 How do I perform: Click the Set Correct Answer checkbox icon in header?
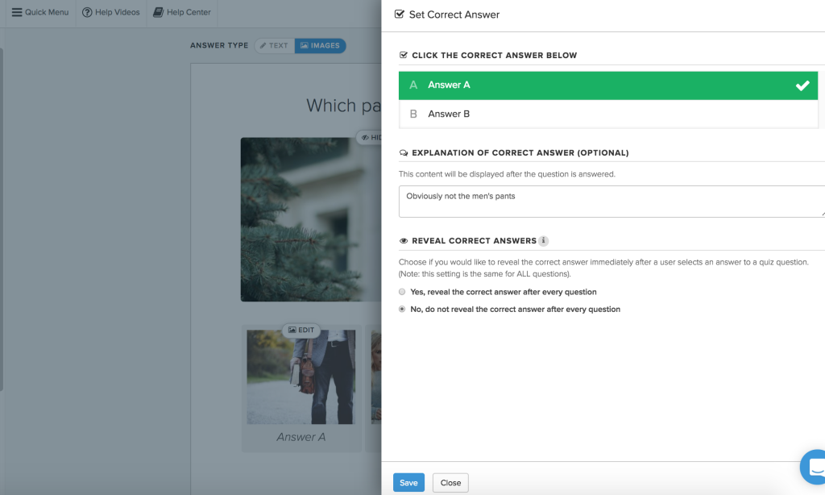(x=400, y=15)
